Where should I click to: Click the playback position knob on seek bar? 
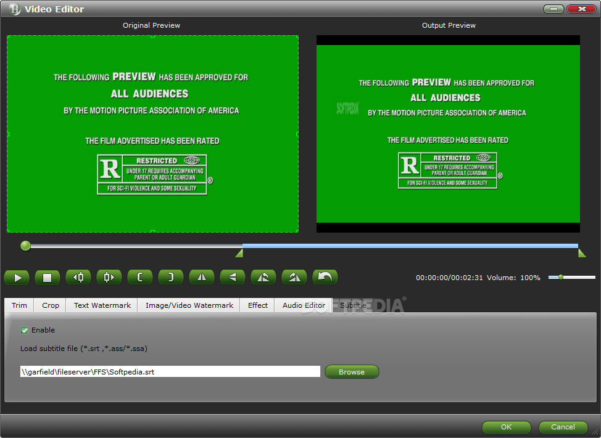coord(25,246)
